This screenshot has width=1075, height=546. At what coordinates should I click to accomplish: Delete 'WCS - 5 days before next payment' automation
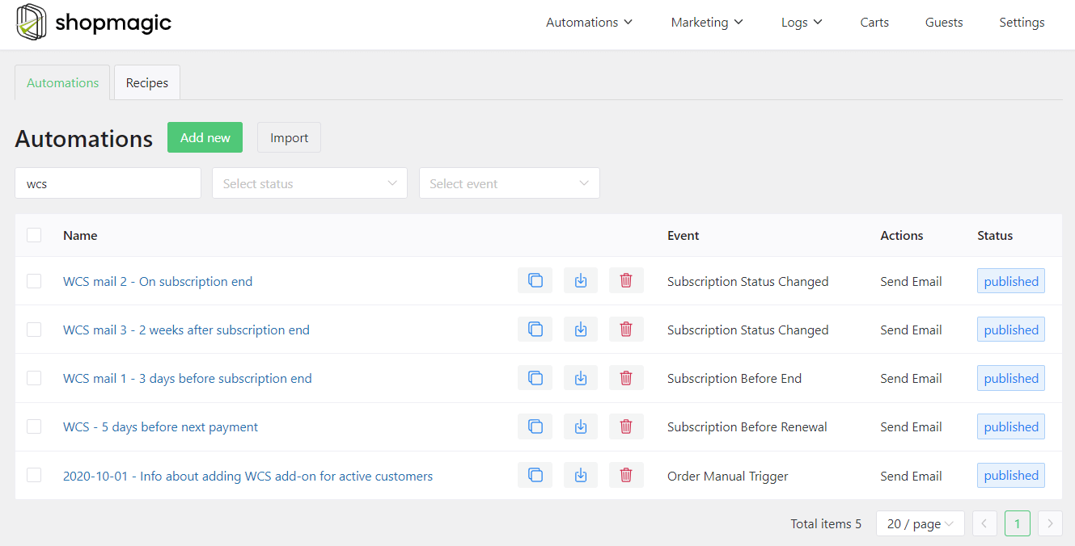coord(626,426)
